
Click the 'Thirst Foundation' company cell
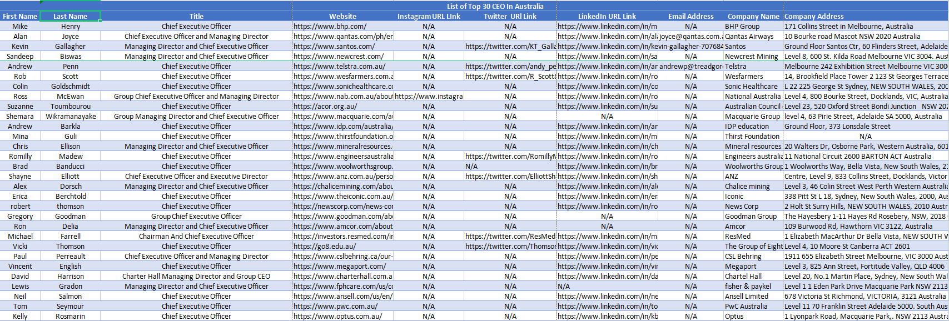point(753,136)
